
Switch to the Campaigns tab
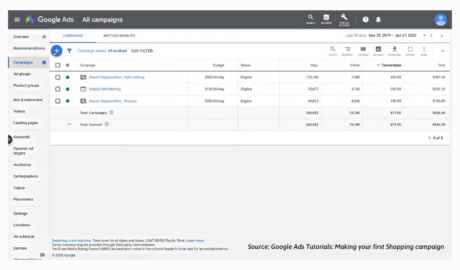(73, 36)
